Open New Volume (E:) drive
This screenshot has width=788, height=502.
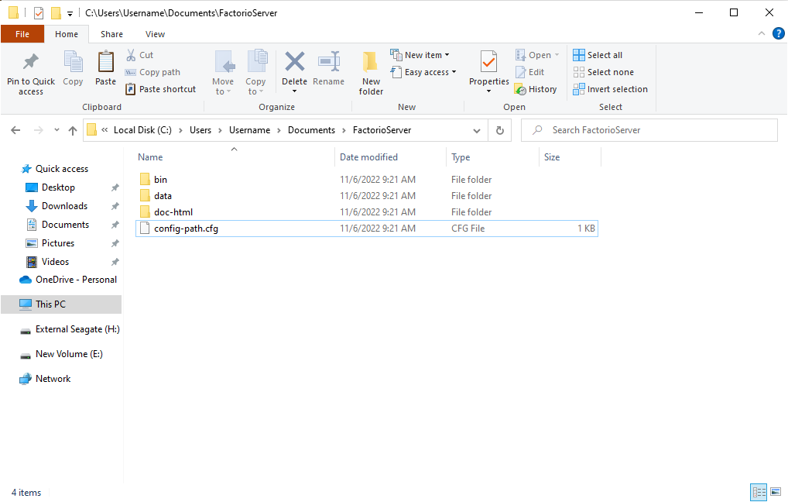61,354
